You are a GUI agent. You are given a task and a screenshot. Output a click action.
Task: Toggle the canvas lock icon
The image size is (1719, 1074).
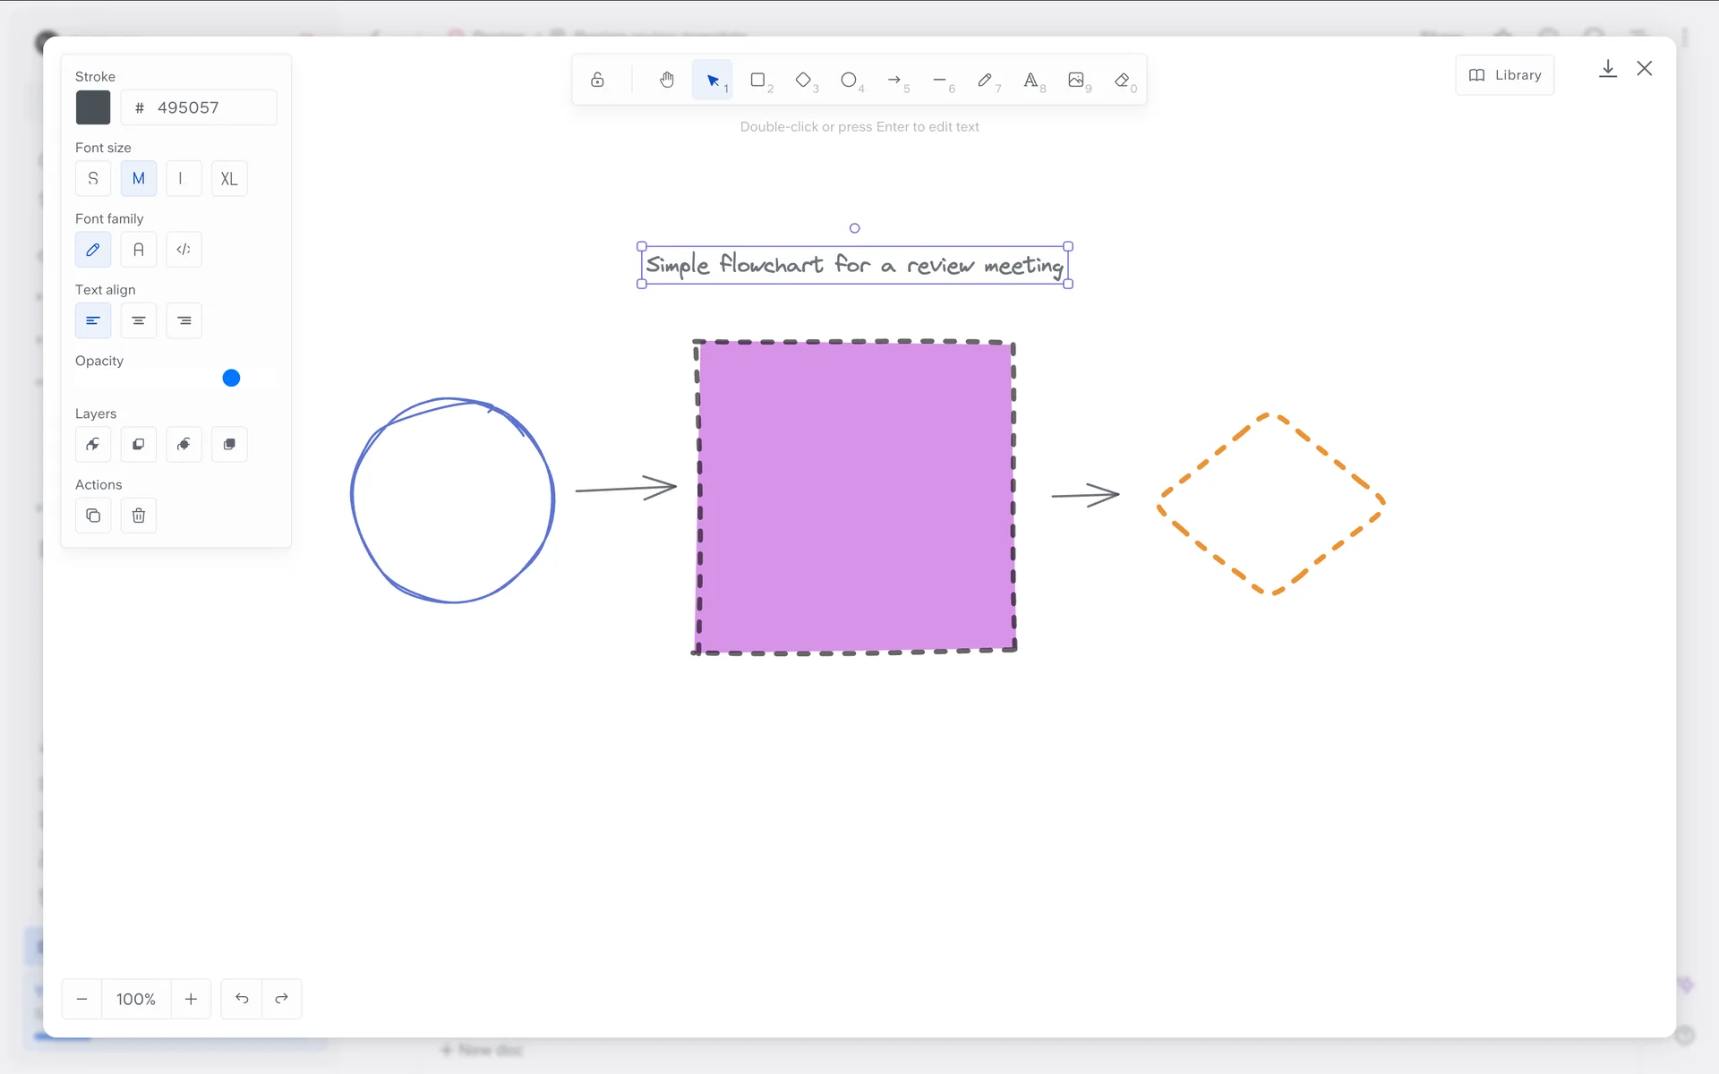597,80
